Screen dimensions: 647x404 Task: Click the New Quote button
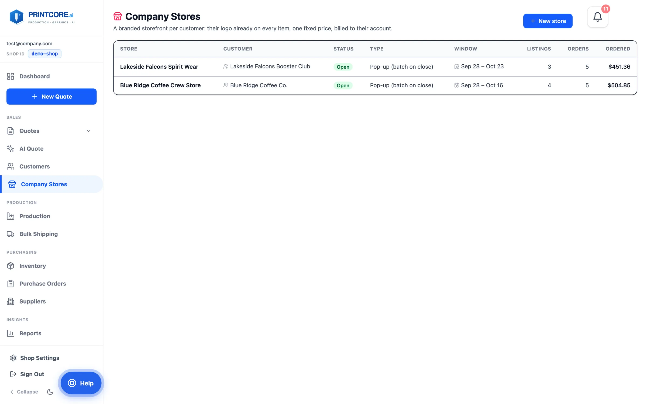pos(51,96)
